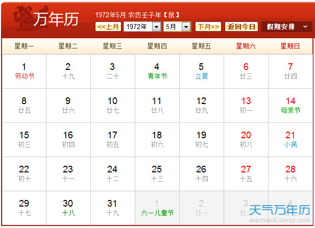Select May 31 十九 cell
Viewport: 315px width, 228px height.
pyautogui.click(x=113, y=208)
